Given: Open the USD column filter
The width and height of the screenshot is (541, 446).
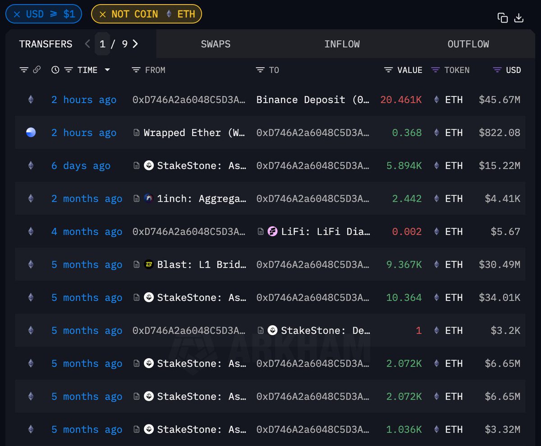Looking at the screenshot, I should coord(497,70).
